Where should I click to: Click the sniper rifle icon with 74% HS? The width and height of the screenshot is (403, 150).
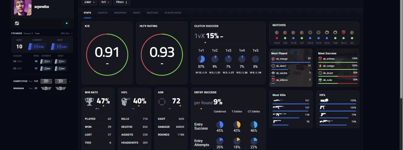point(326,122)
